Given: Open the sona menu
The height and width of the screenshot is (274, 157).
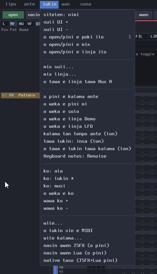Looking at the screenshot, I should coord(86,4).
